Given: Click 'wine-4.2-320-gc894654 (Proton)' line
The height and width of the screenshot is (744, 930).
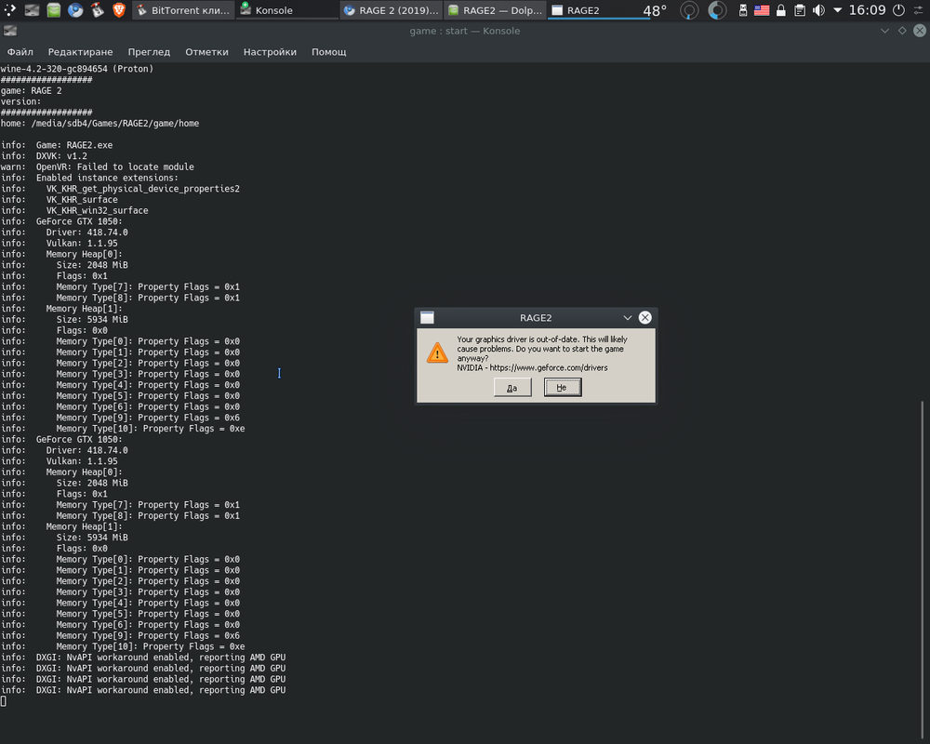Looking at the screenshot, I should coord(77,69).
